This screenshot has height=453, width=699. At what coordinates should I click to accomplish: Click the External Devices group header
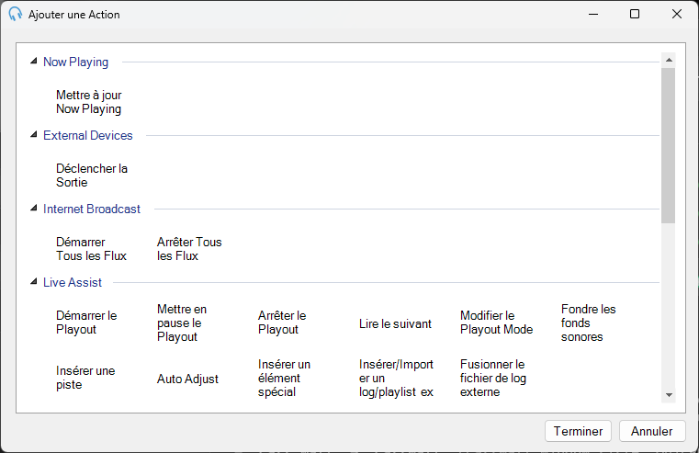(88, 136)
